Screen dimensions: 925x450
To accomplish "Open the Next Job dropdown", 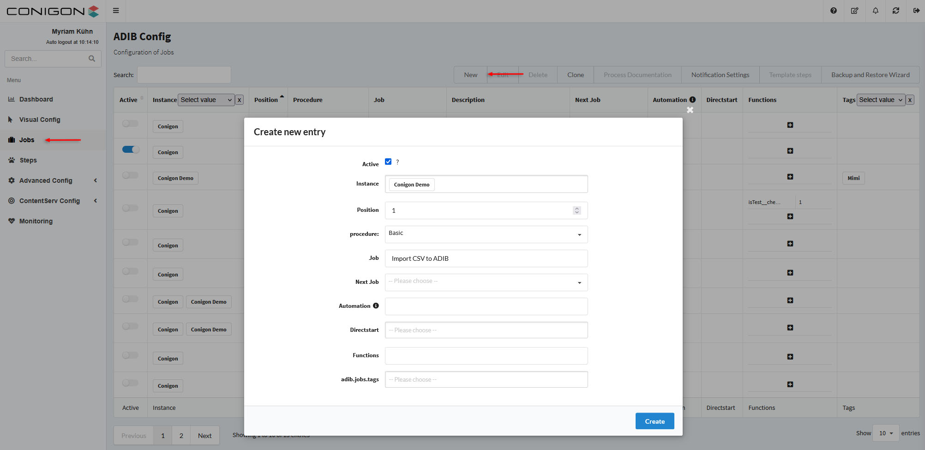I will coord(486,282).
